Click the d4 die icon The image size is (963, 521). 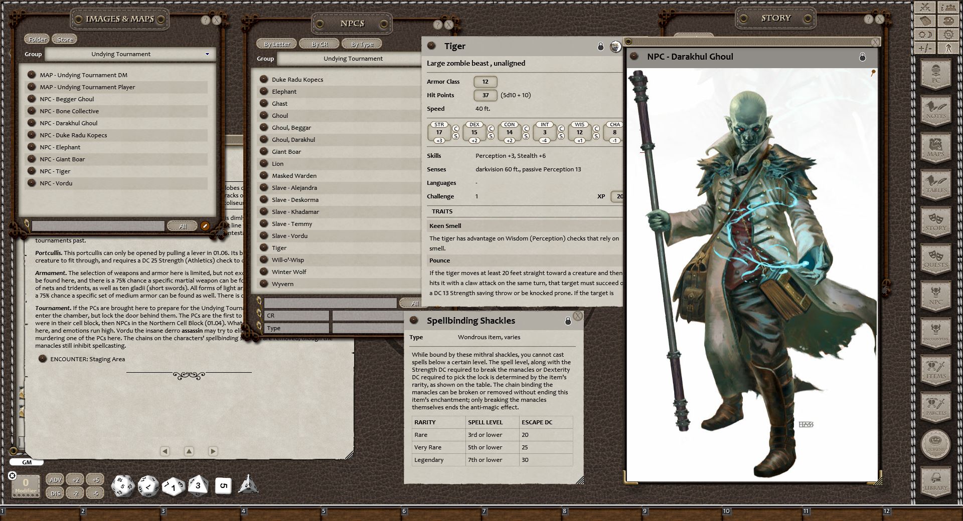[x=248, y=485]
